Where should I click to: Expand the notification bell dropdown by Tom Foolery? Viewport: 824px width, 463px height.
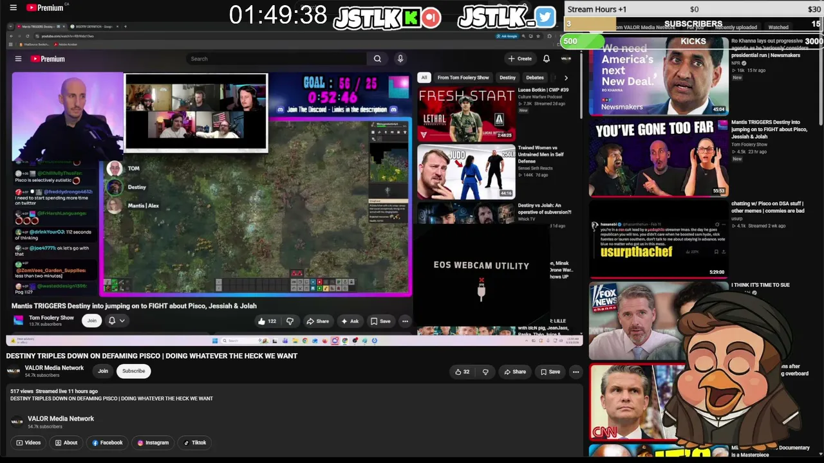pyautogui.click(x=117, y=320)
